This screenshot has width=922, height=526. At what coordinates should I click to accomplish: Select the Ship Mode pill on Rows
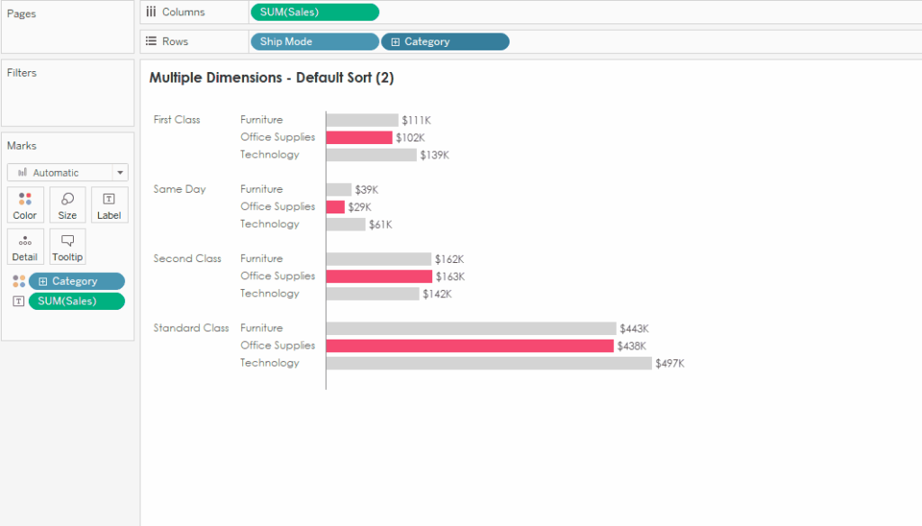coord(313,41)
